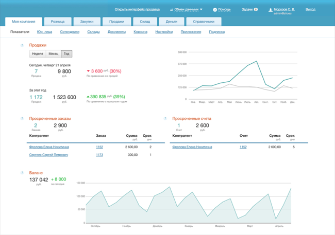
Task: Click the help icon beside Просроченные счета
Action: [x=165, y=118]
